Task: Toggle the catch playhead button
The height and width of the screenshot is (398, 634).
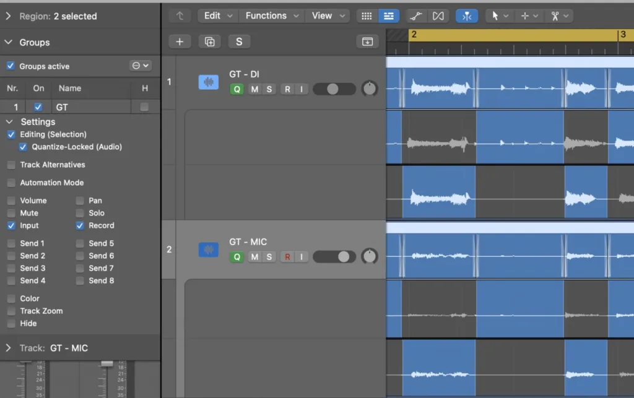Action: [x=467, y=15]
